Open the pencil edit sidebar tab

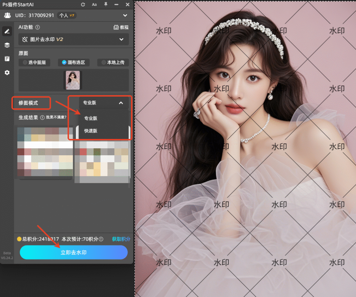[7, 31]
